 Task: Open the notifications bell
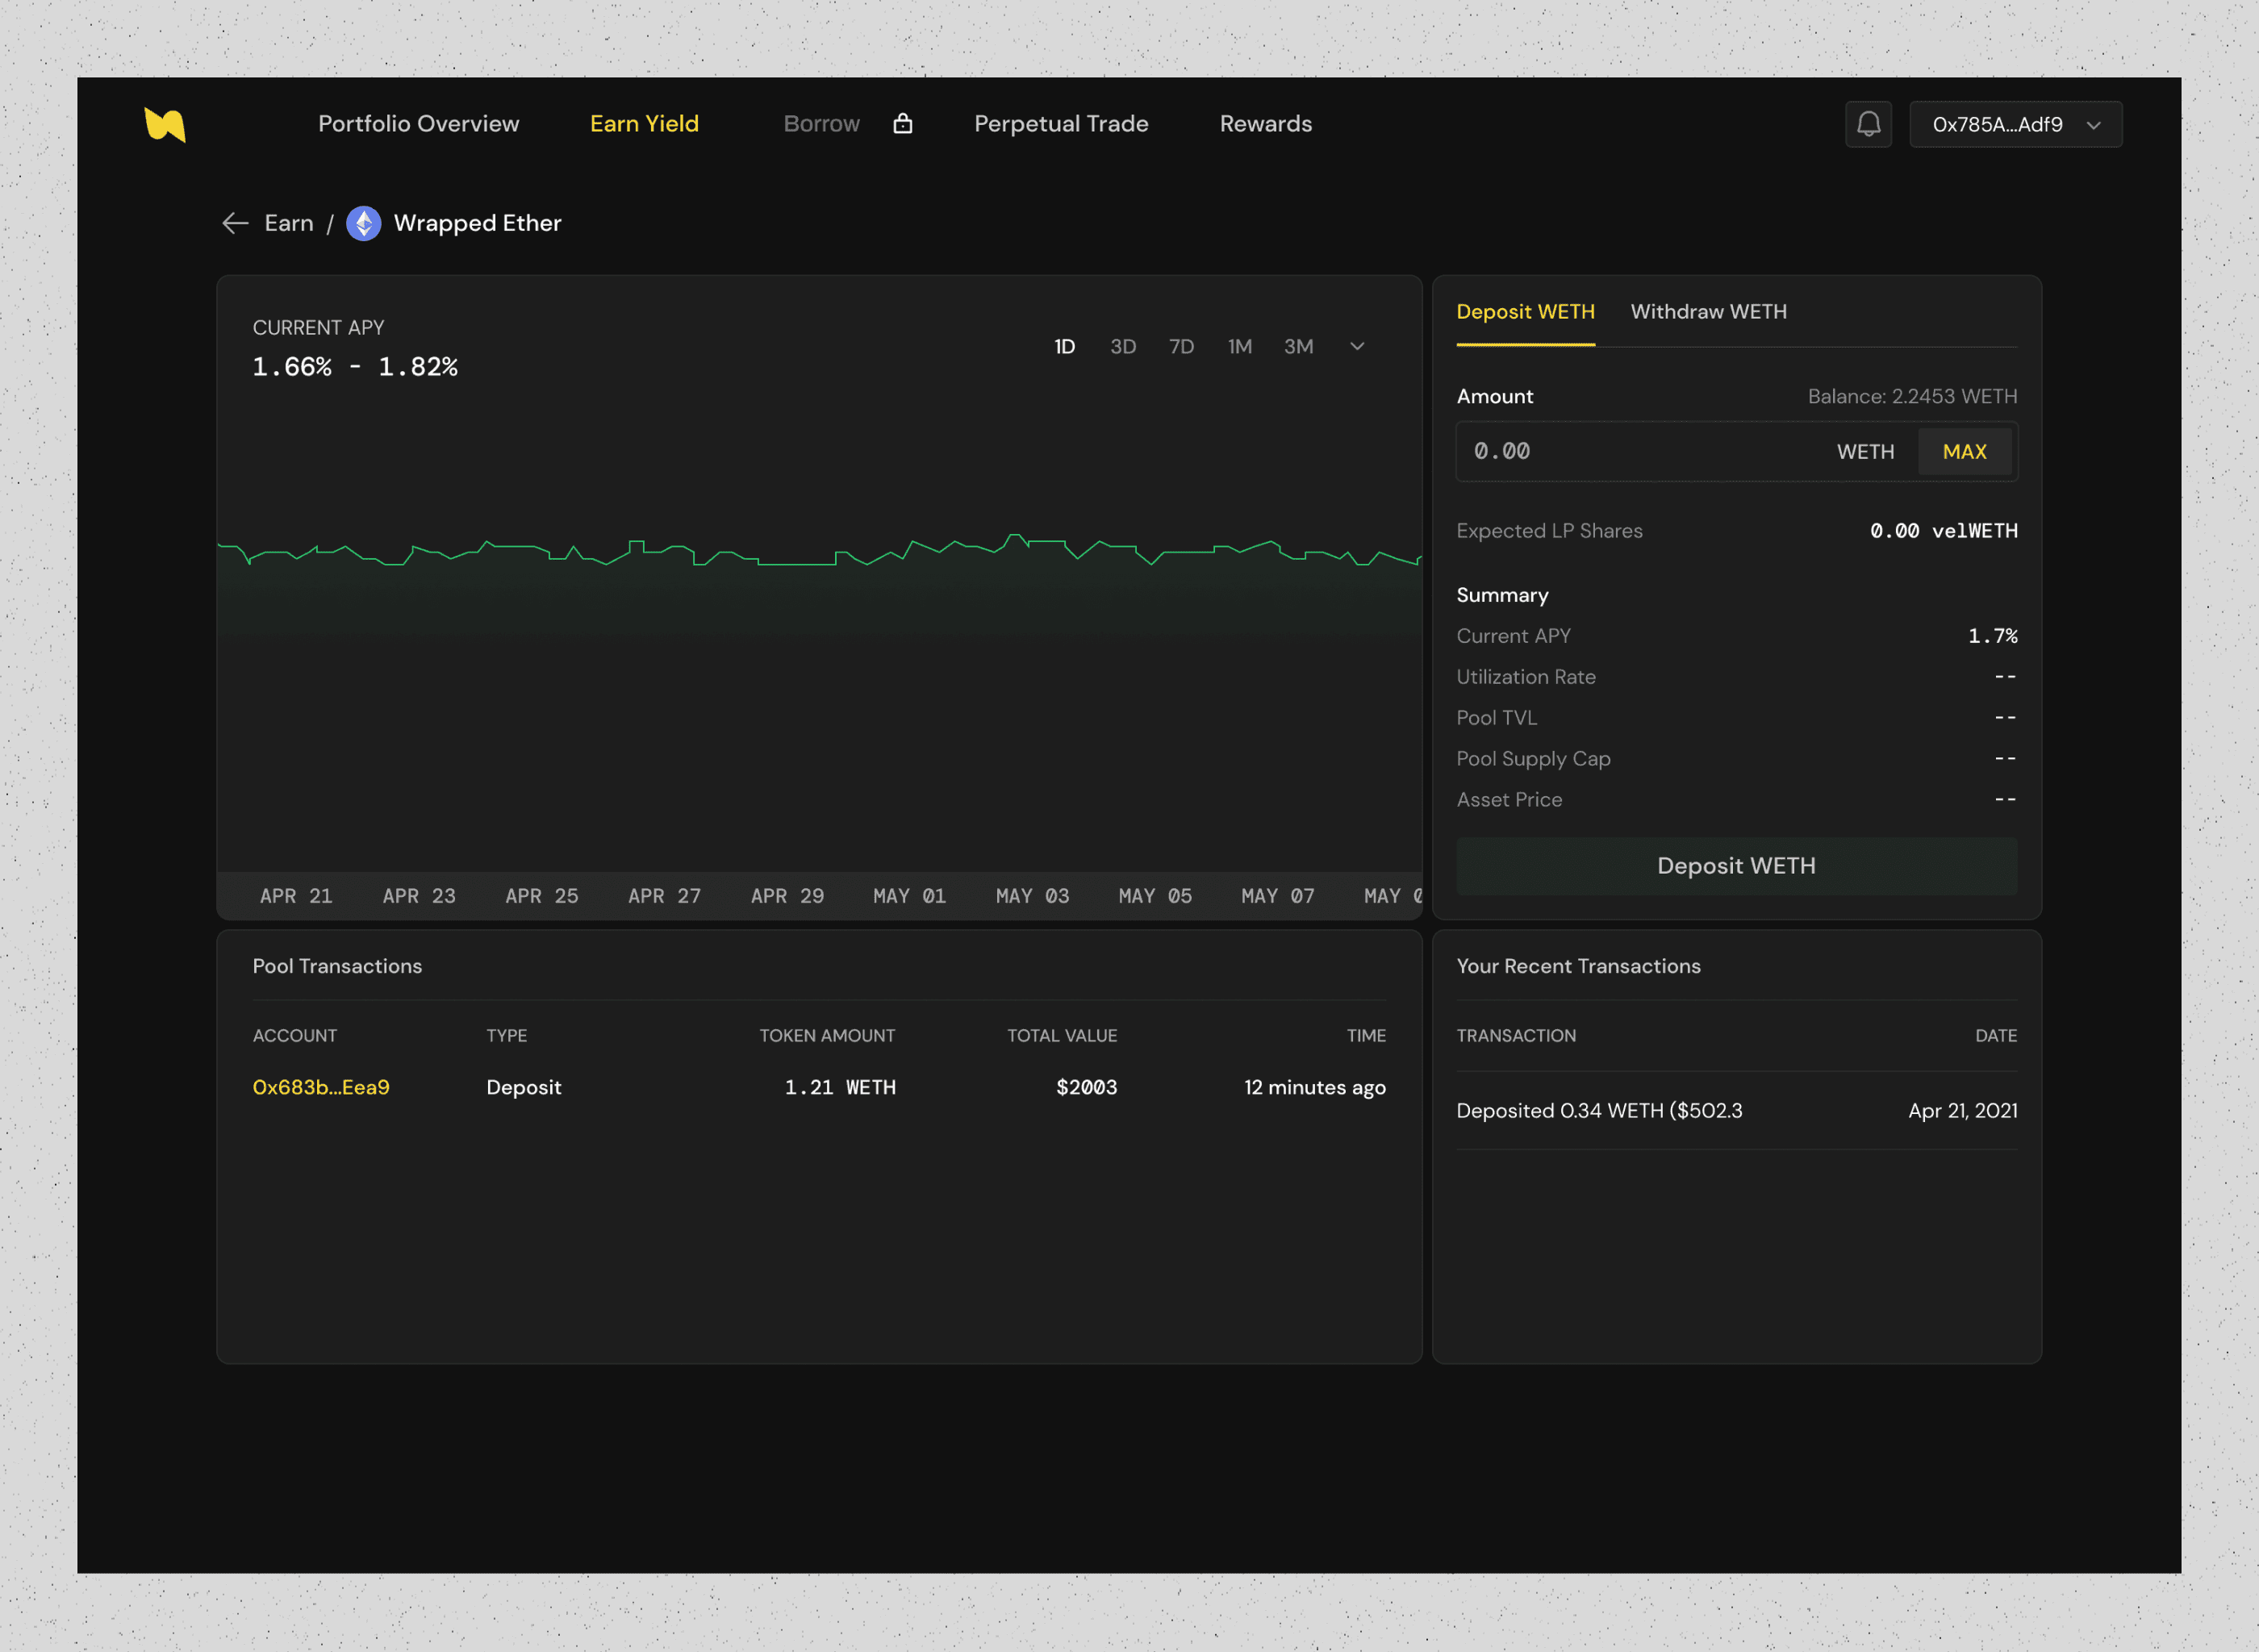pos(1867,124)
